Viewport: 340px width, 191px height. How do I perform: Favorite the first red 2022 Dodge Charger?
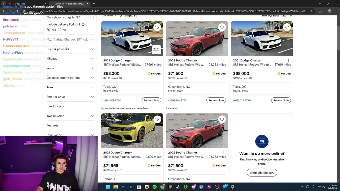[x=222, y=27]
